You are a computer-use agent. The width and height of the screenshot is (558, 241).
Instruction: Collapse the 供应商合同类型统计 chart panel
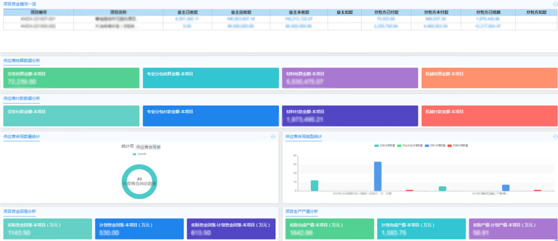pos(555,136)
